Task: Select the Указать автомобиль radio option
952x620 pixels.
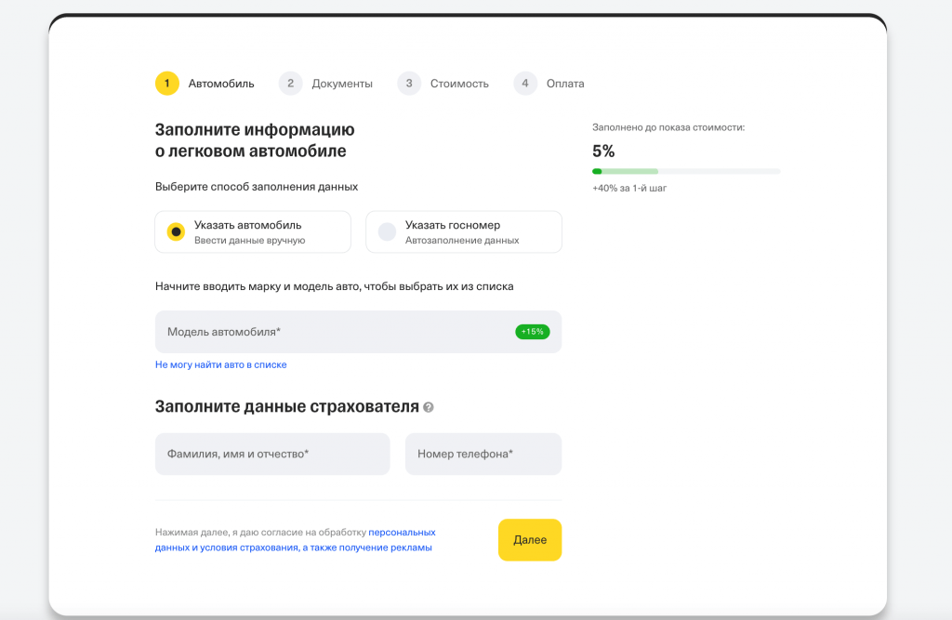Action: [176, 232]
